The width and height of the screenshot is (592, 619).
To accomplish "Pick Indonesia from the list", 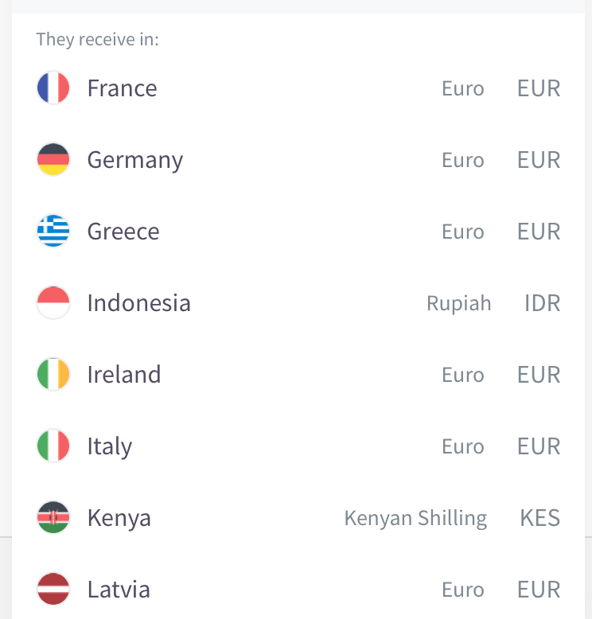I will click(x=298, y=302).
